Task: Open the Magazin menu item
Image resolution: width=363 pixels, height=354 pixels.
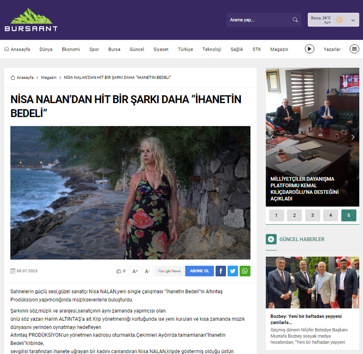Action: (x=279, y=49)
